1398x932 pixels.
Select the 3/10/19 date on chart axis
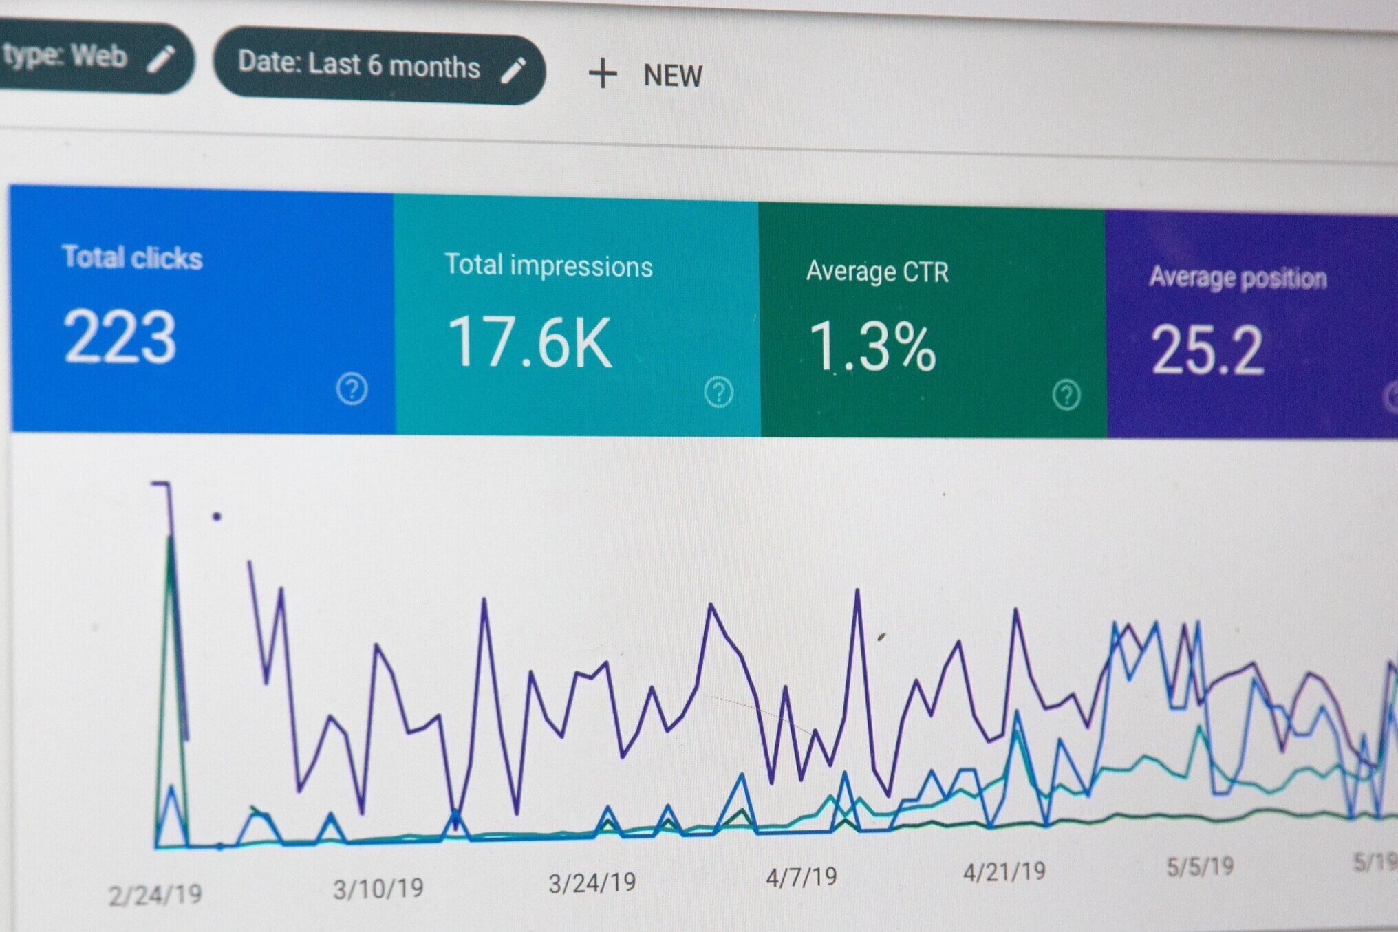[378, 889]
